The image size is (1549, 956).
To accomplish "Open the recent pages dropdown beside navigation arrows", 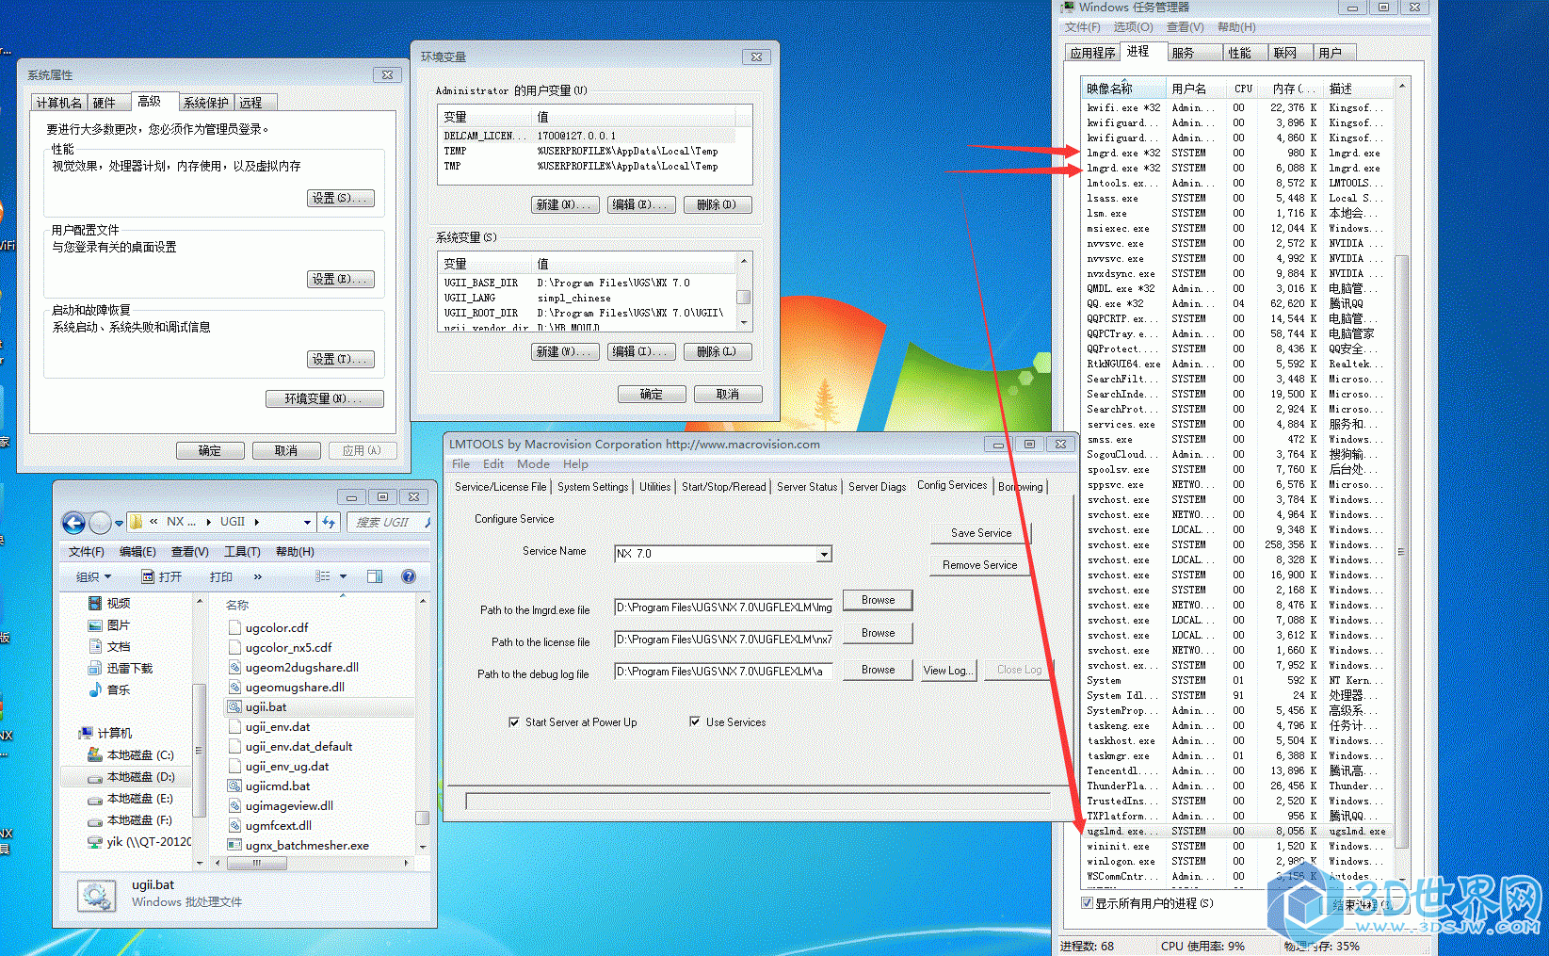I will pos(119,523).
